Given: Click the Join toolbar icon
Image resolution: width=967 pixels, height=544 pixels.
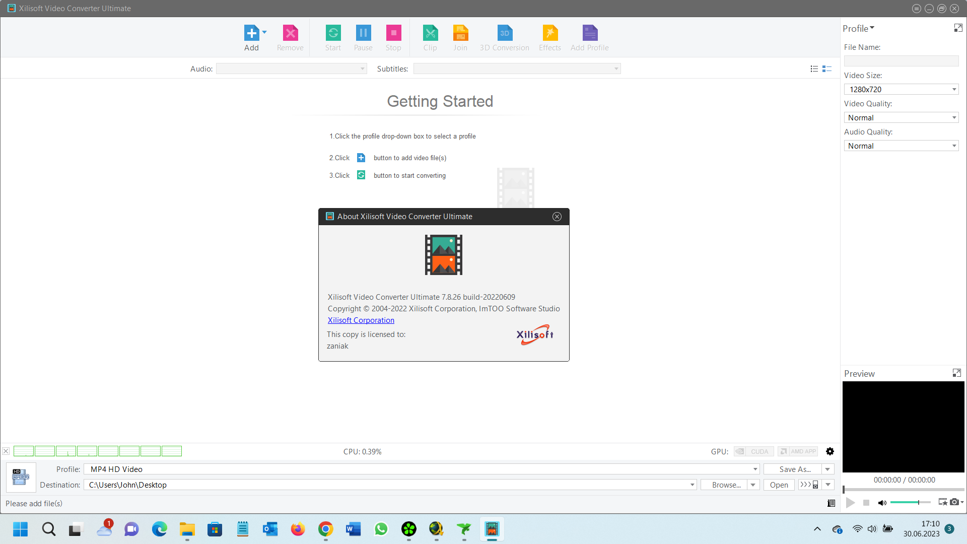Looking at the screenshot, I should (460, 33).
